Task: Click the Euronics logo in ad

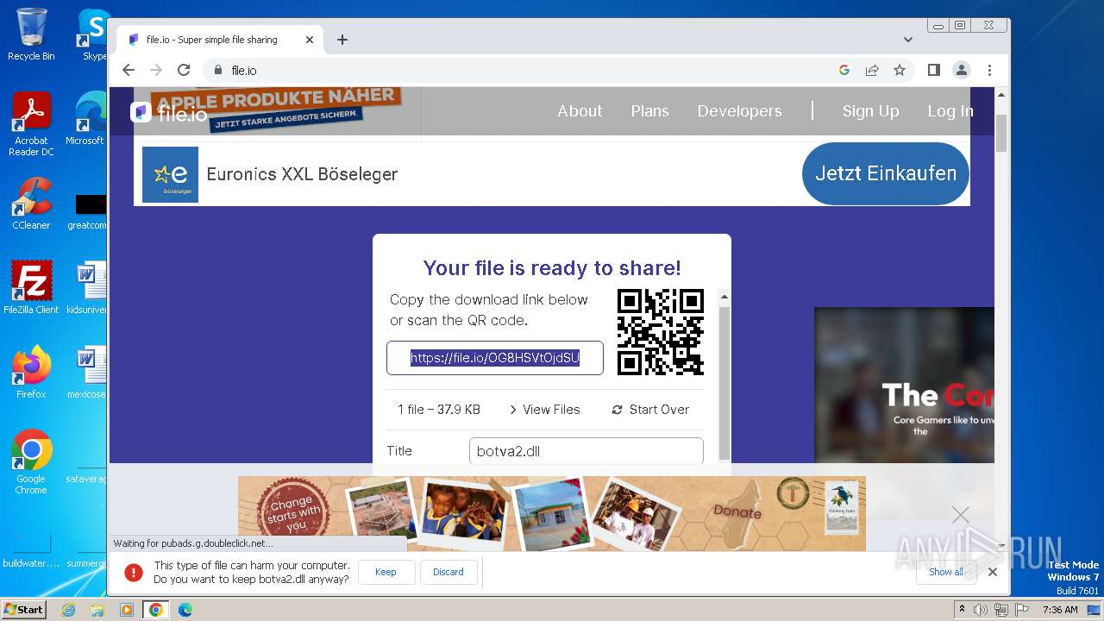Action: click(x=170, y=174)
